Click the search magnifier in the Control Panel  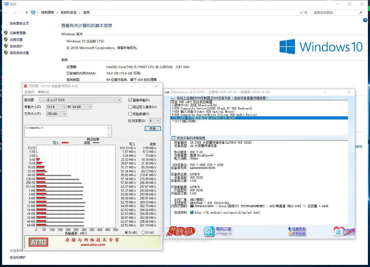pos(361,12)
